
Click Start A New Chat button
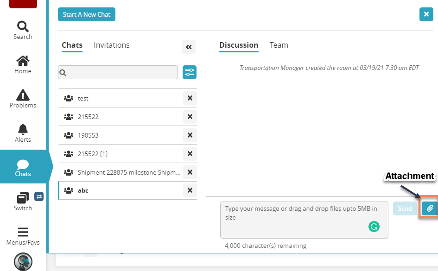coord(87,14)
